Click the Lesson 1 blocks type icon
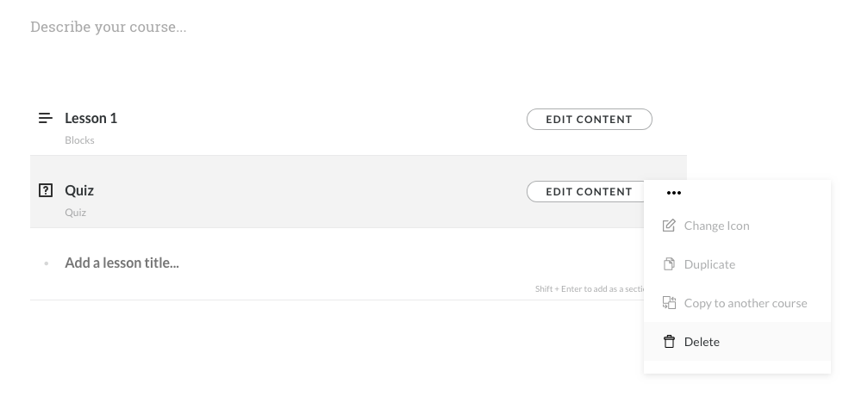Viewport: 849px width, 396px height. pos(46,118)
